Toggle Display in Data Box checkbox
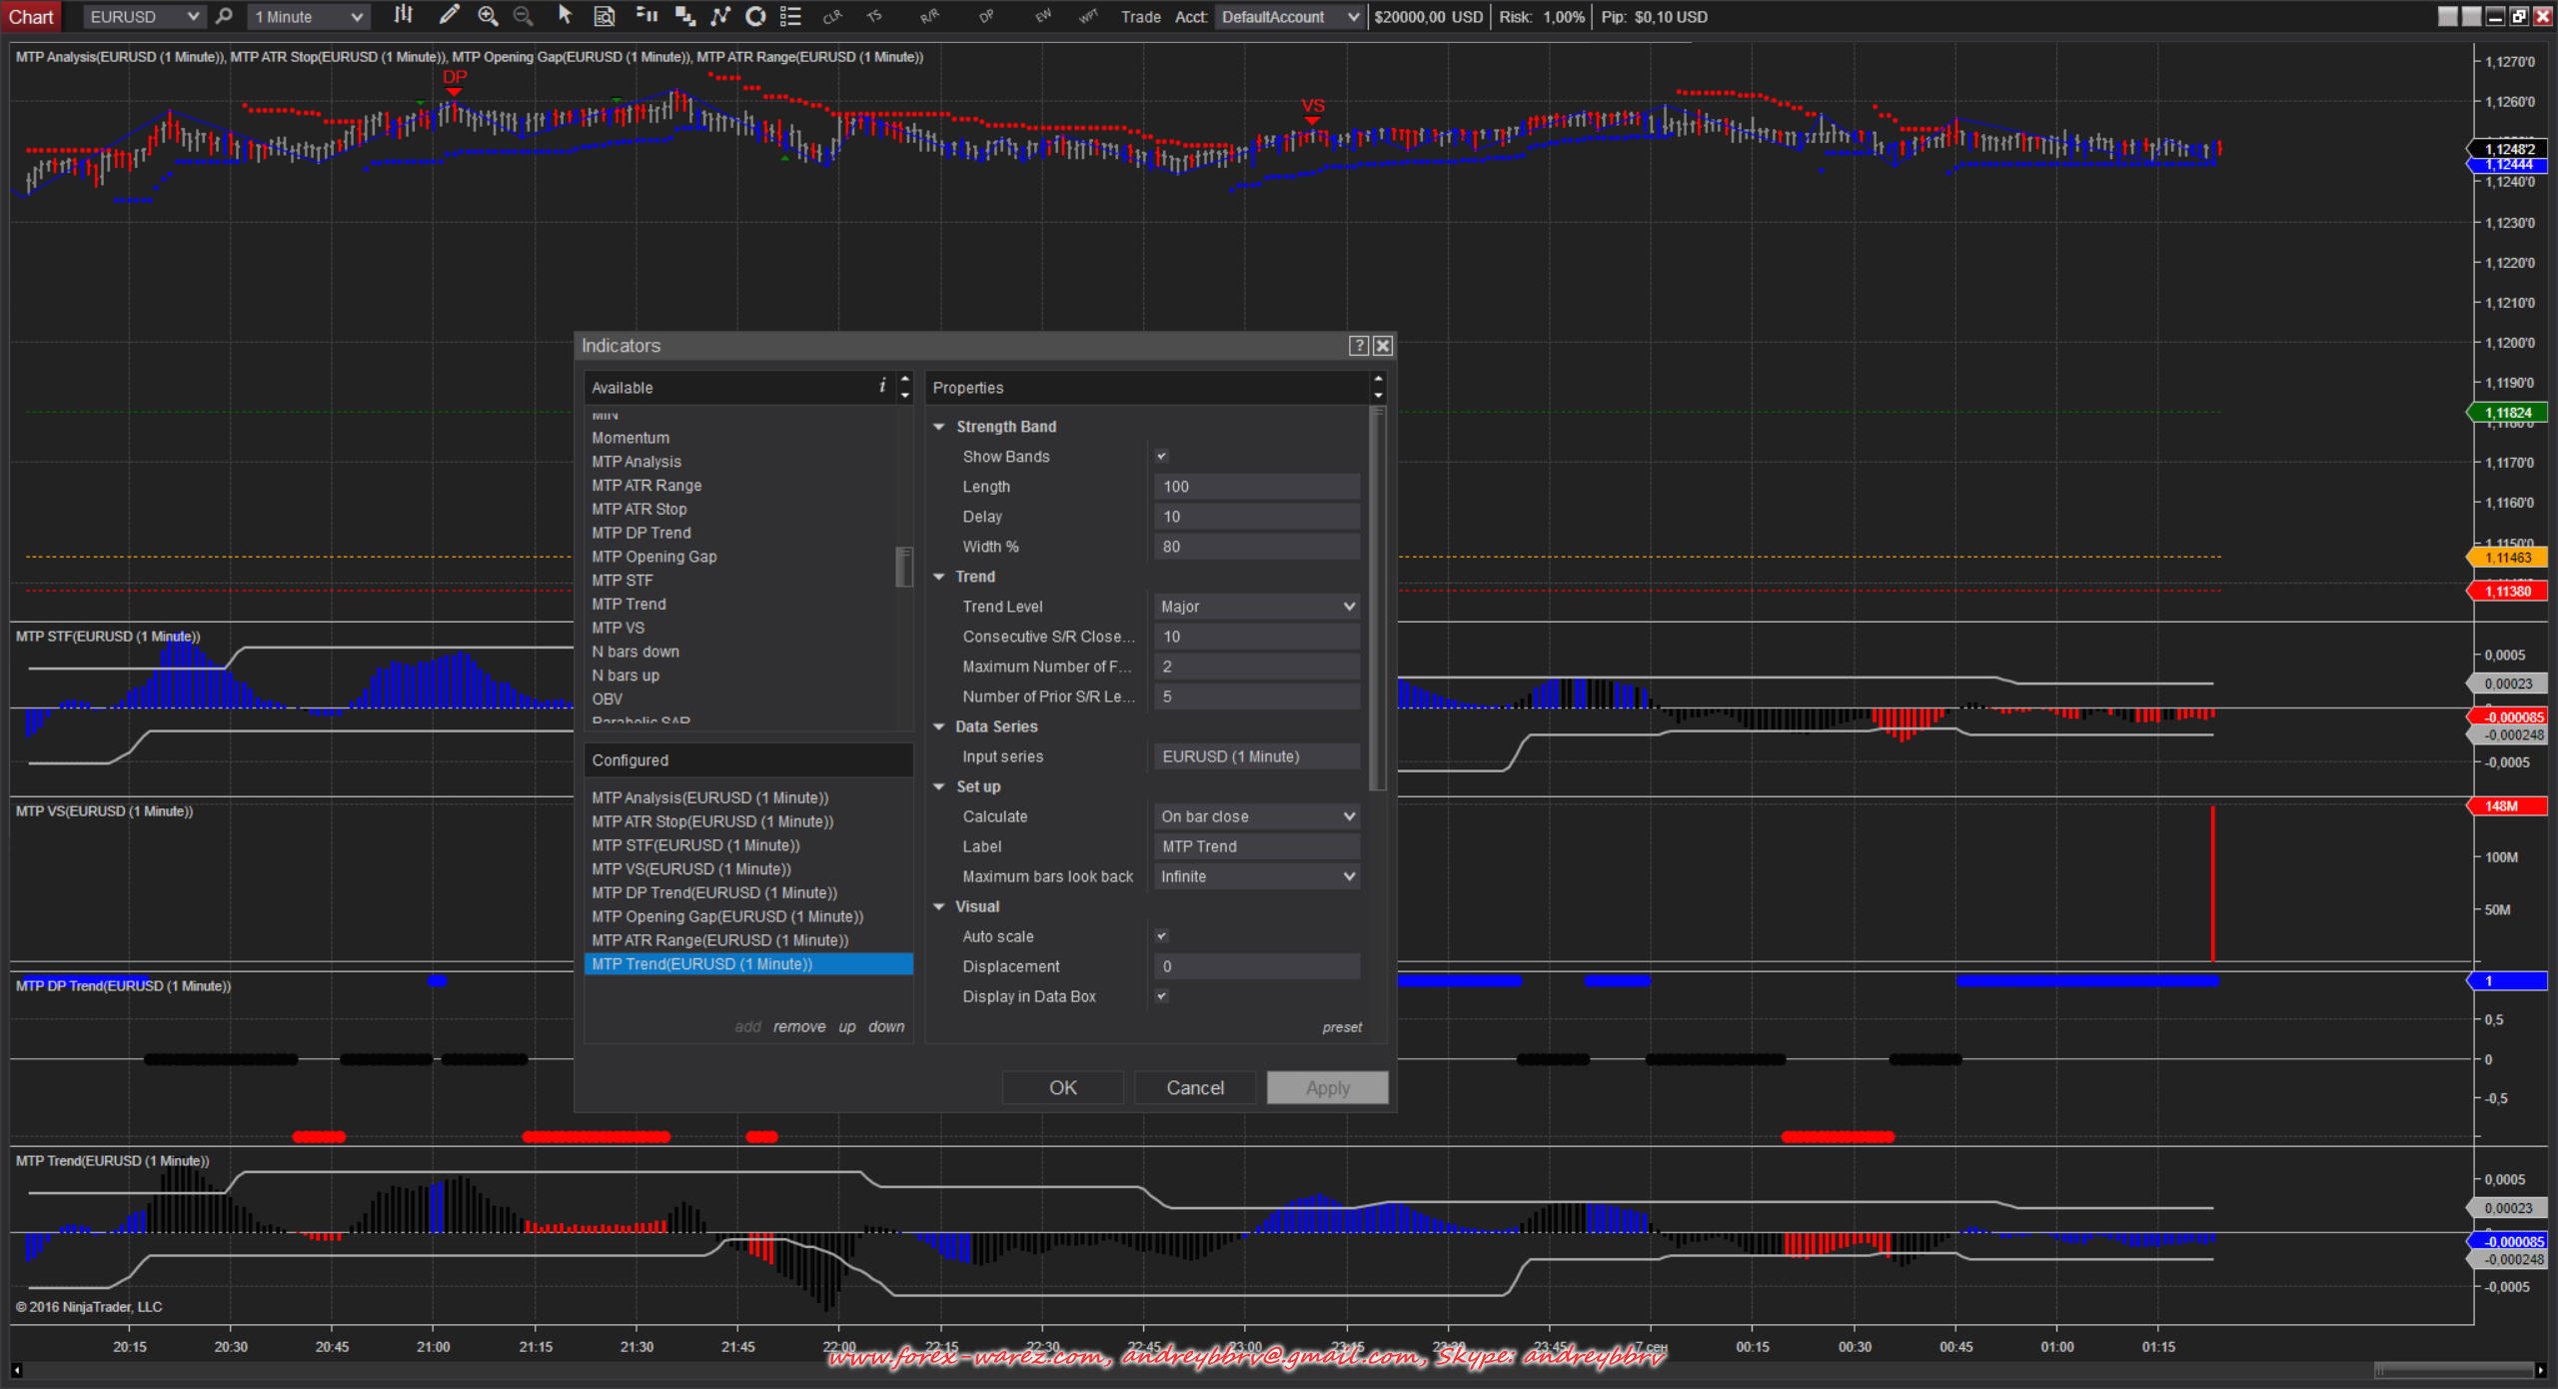2558x1389 pixels. pyautogui.click(x=1162, y=996)
